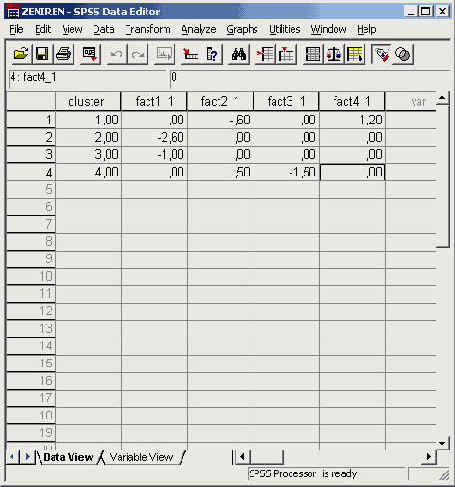The width and height of the screenshot is (455, 487).
Task: Switch to the Variable View tab
Action: [141, 457]
